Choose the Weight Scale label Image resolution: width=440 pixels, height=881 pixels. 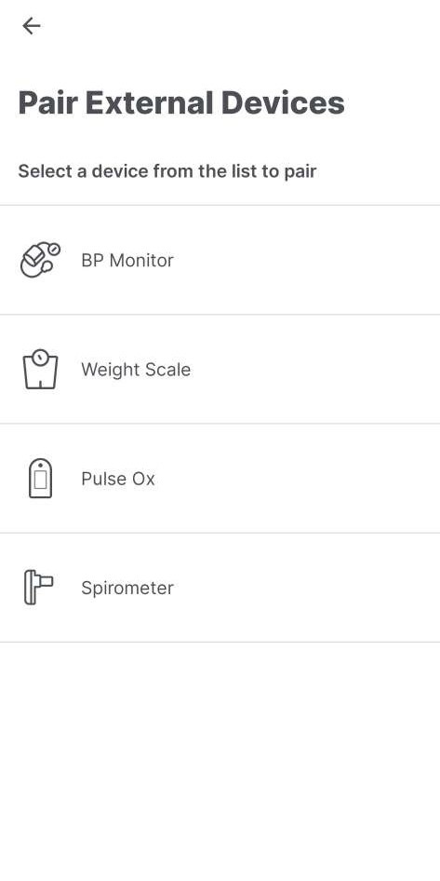pos(136,370)
